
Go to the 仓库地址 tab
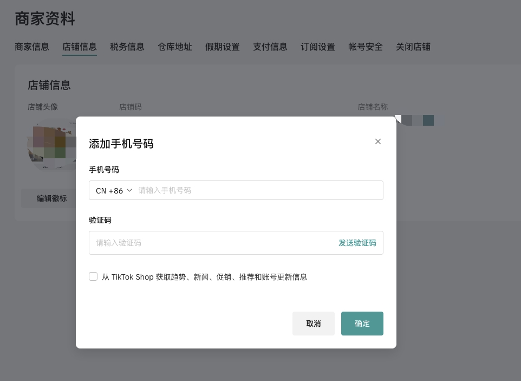point(175,47)
